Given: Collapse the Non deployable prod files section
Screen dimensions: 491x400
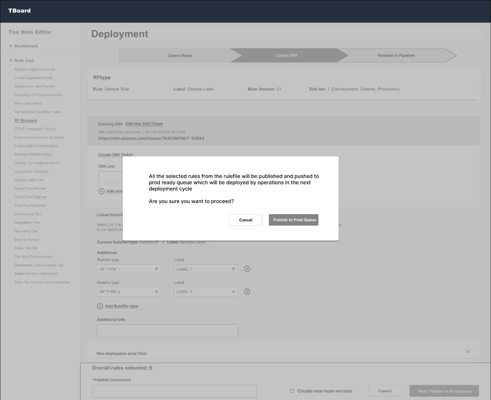Looking at the screenshot, I should tap(468, 351).
